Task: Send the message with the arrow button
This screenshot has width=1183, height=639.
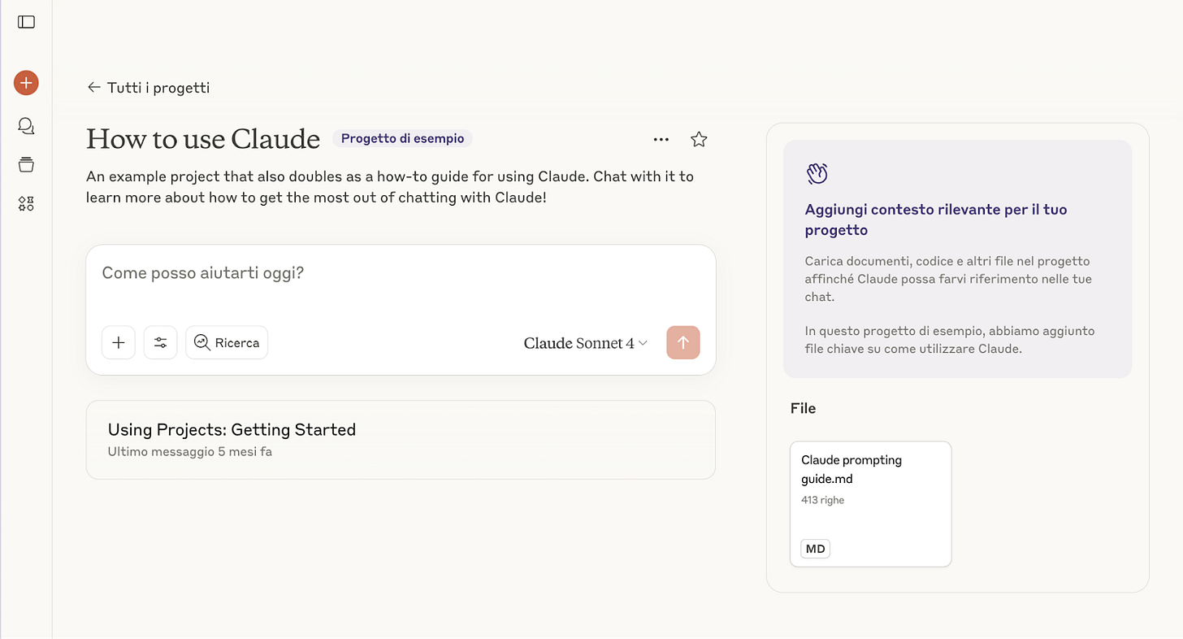Action: 683,342
